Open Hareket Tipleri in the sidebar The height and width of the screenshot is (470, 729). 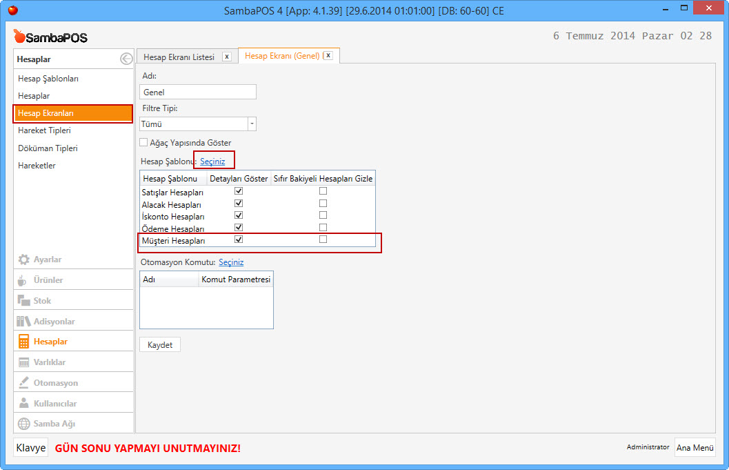pos(45,130)
